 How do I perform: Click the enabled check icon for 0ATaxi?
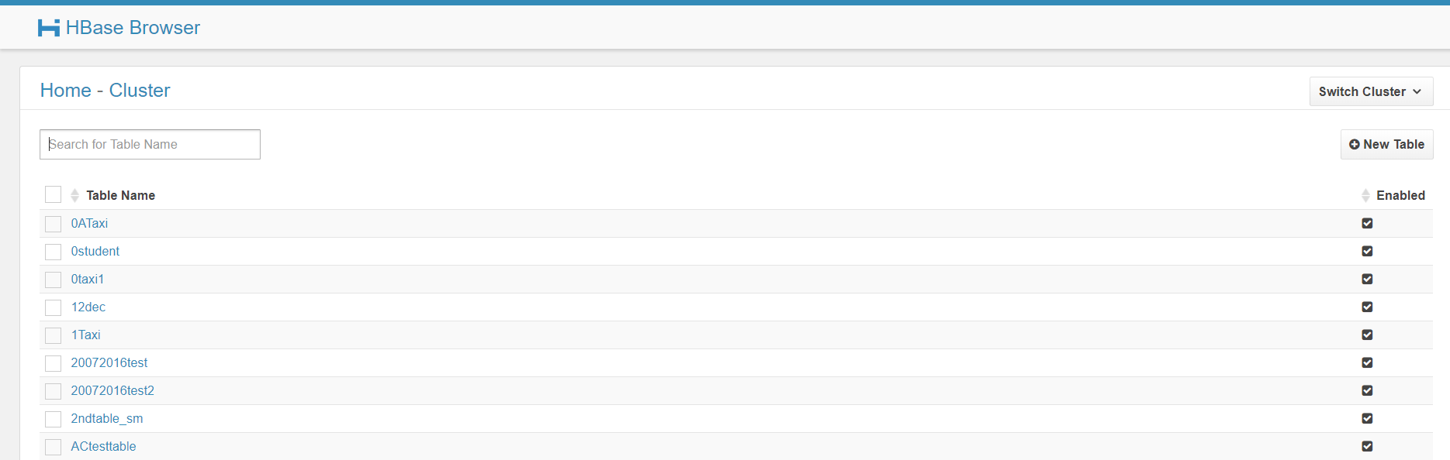(1367, 223)
